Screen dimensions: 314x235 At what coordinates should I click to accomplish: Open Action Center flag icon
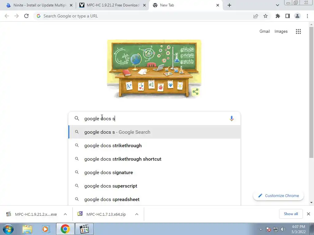pyautogui.click(x=268, y=229)
